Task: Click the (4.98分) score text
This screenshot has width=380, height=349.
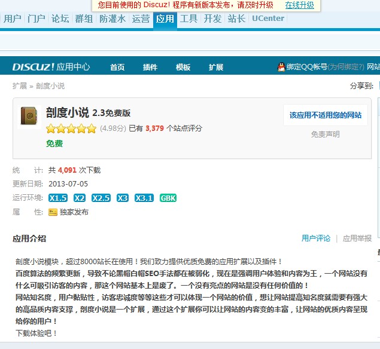Action: [113, 128]
